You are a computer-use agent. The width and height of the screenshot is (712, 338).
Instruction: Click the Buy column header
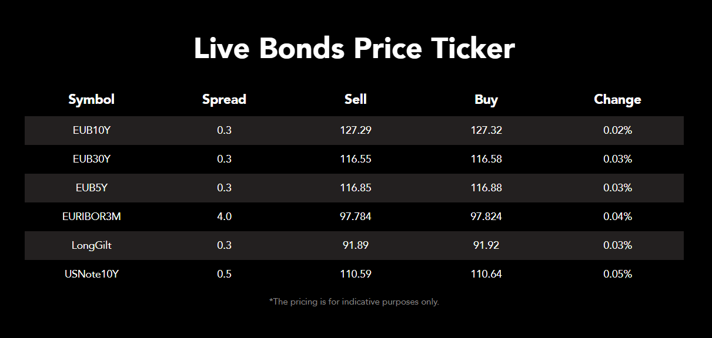pyautogui.click(x=486, y=100)
